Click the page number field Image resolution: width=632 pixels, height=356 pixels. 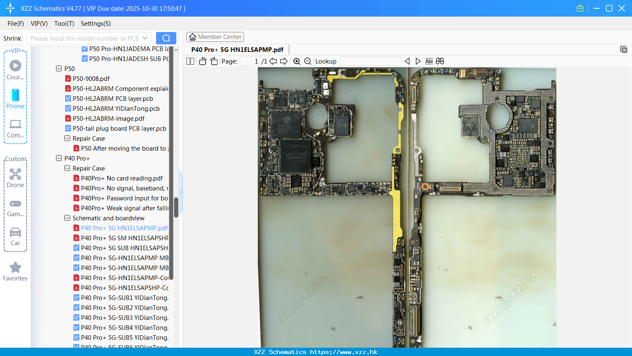click(x=251, y=61)
